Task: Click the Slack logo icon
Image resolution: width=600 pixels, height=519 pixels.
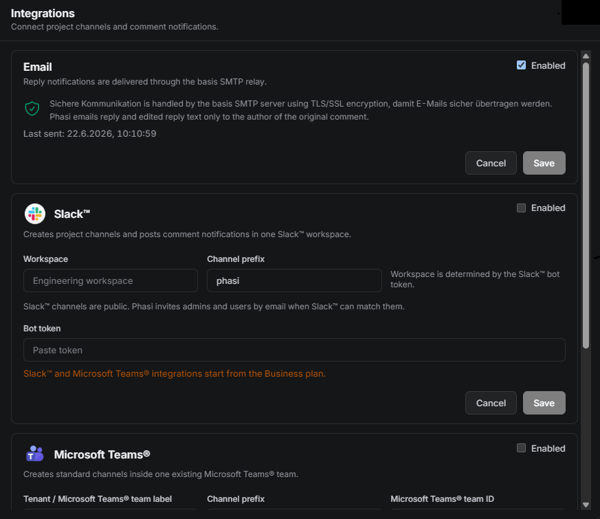Action: click(x=35, y=214)
